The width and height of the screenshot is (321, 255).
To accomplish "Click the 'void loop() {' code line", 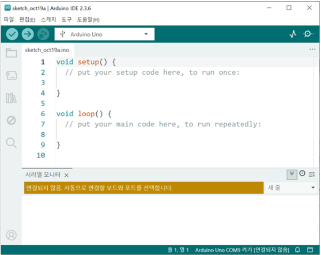I will point(84,114).
